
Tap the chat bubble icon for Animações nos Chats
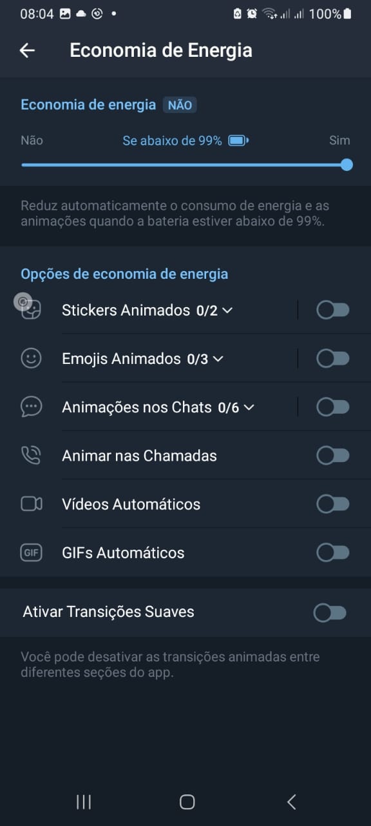[x=31, y=407]
